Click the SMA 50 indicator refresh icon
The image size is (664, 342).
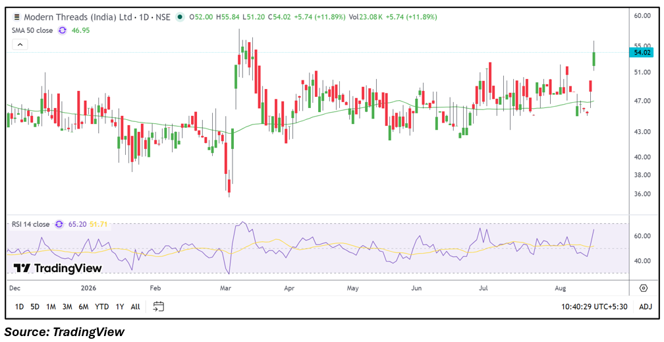pyautogui.click(x=63, y=30)
